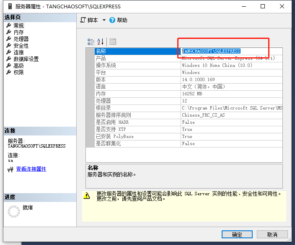The image size is (295, 245).
Task: Click the 帮助 label
Action: (x=122, y=20)
